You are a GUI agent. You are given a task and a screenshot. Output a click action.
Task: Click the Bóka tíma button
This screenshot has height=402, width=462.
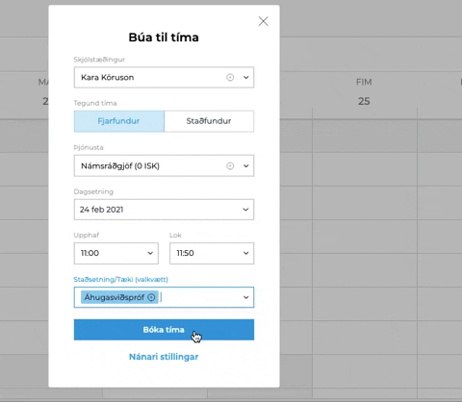tap(164, 330)
